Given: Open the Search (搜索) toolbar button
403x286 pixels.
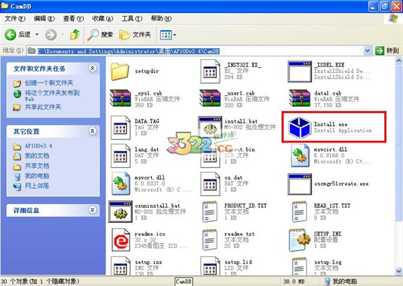Looking at the screenshot, I should coord(100,34).
